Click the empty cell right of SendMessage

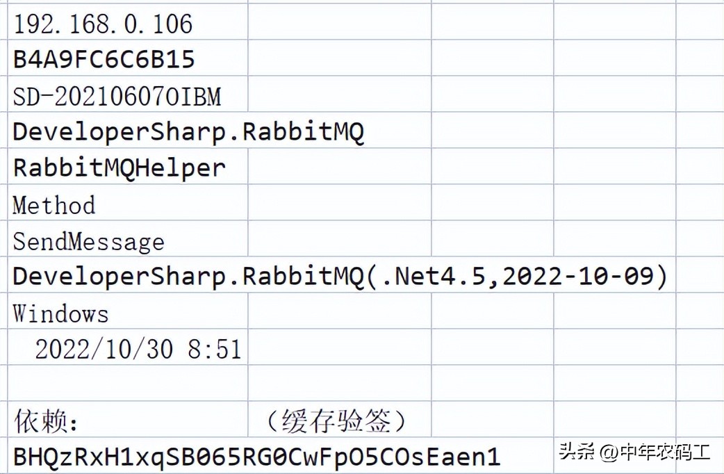[339, 241]
